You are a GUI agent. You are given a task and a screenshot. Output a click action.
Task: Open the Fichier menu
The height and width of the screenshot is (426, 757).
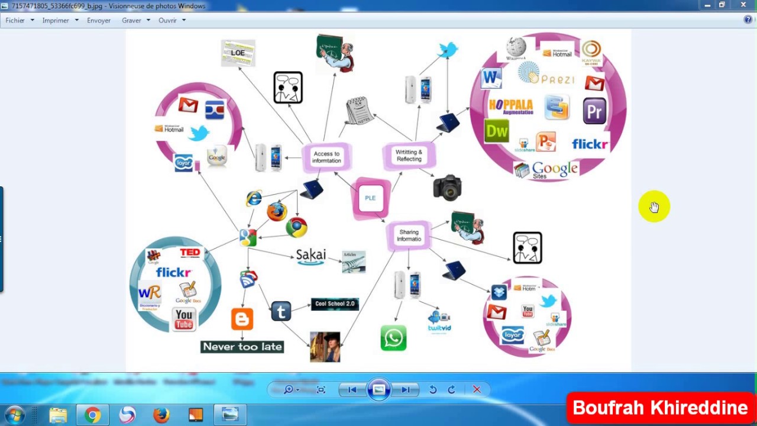click(15, 20)
